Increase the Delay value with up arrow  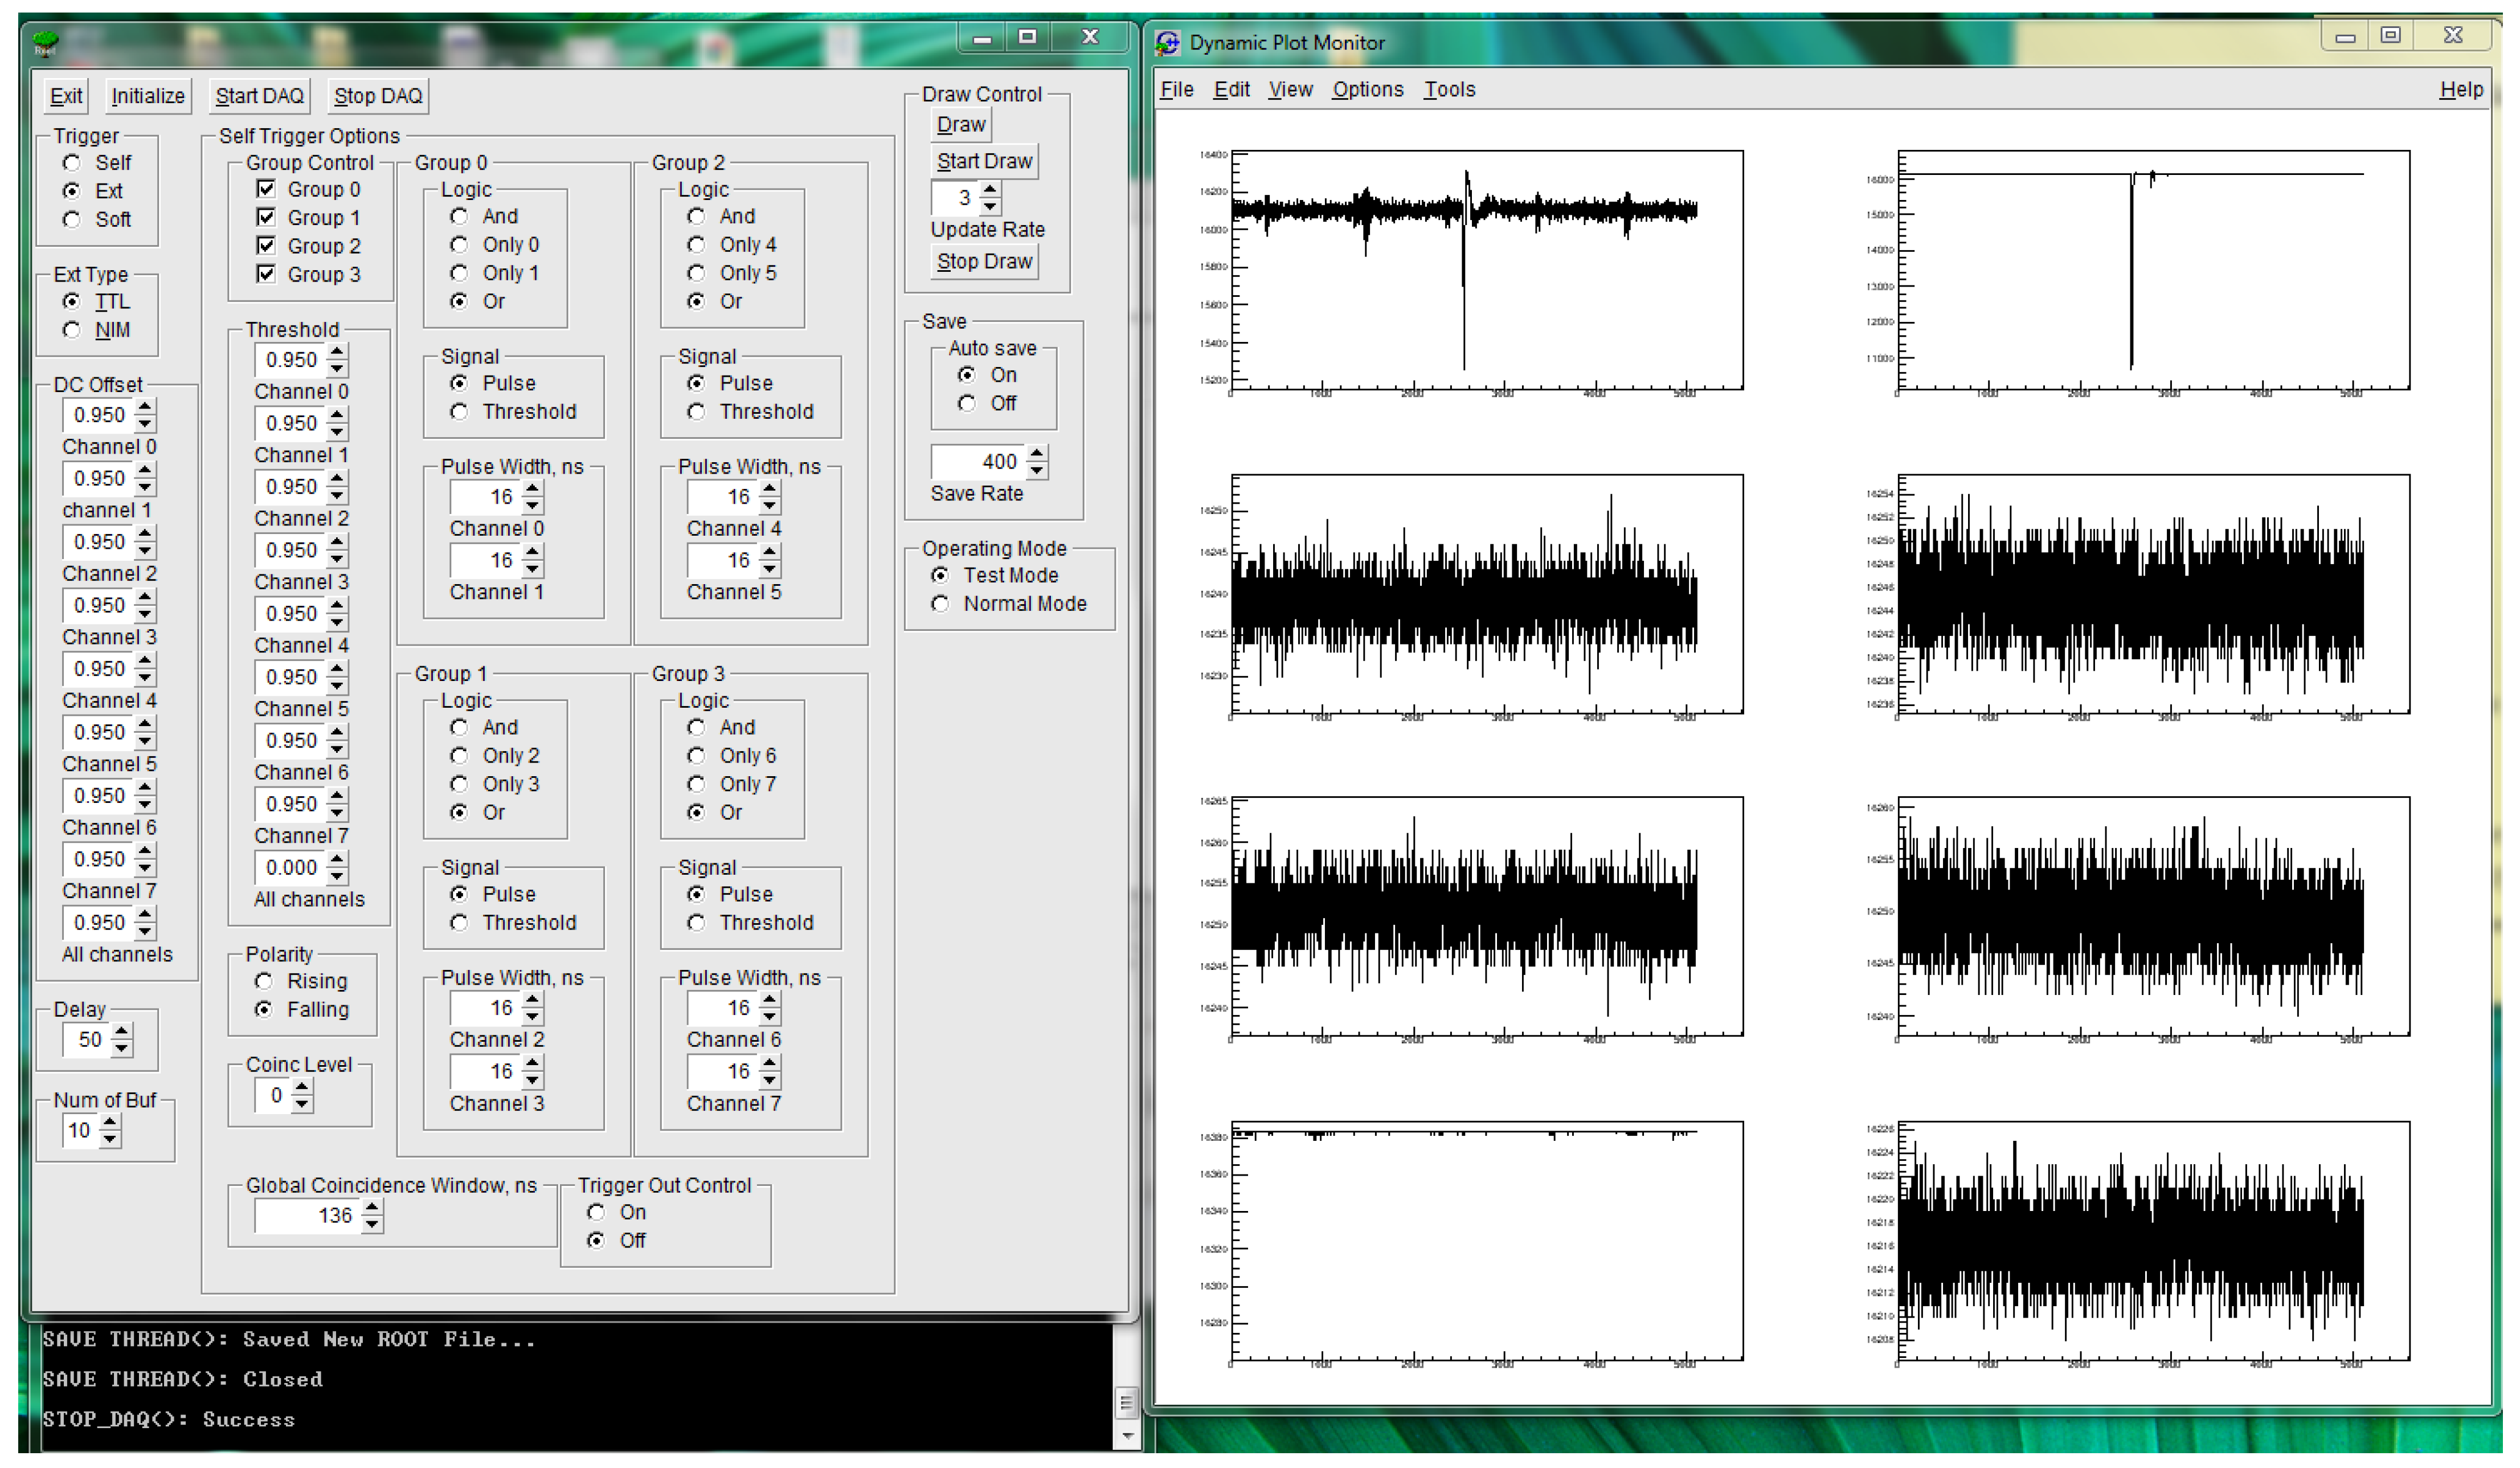tap(122, 1031)
